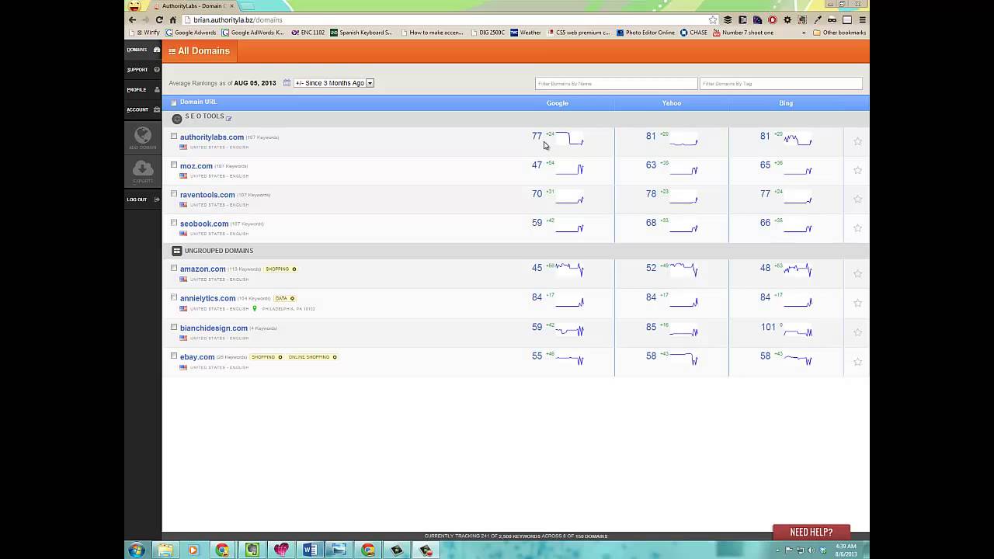Click the All Domains header tab
The height and width of the screenshot is (559, 994).
[x=200, y=51]
